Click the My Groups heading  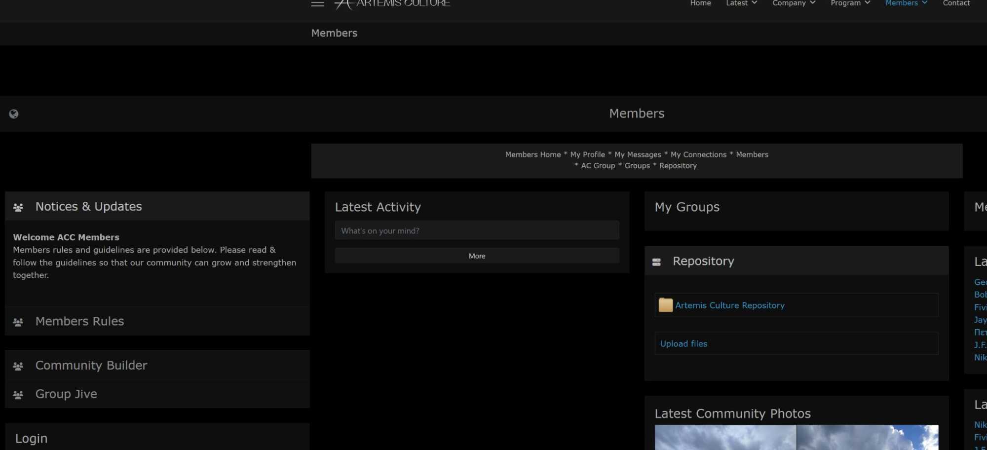(x=687, y=207)
